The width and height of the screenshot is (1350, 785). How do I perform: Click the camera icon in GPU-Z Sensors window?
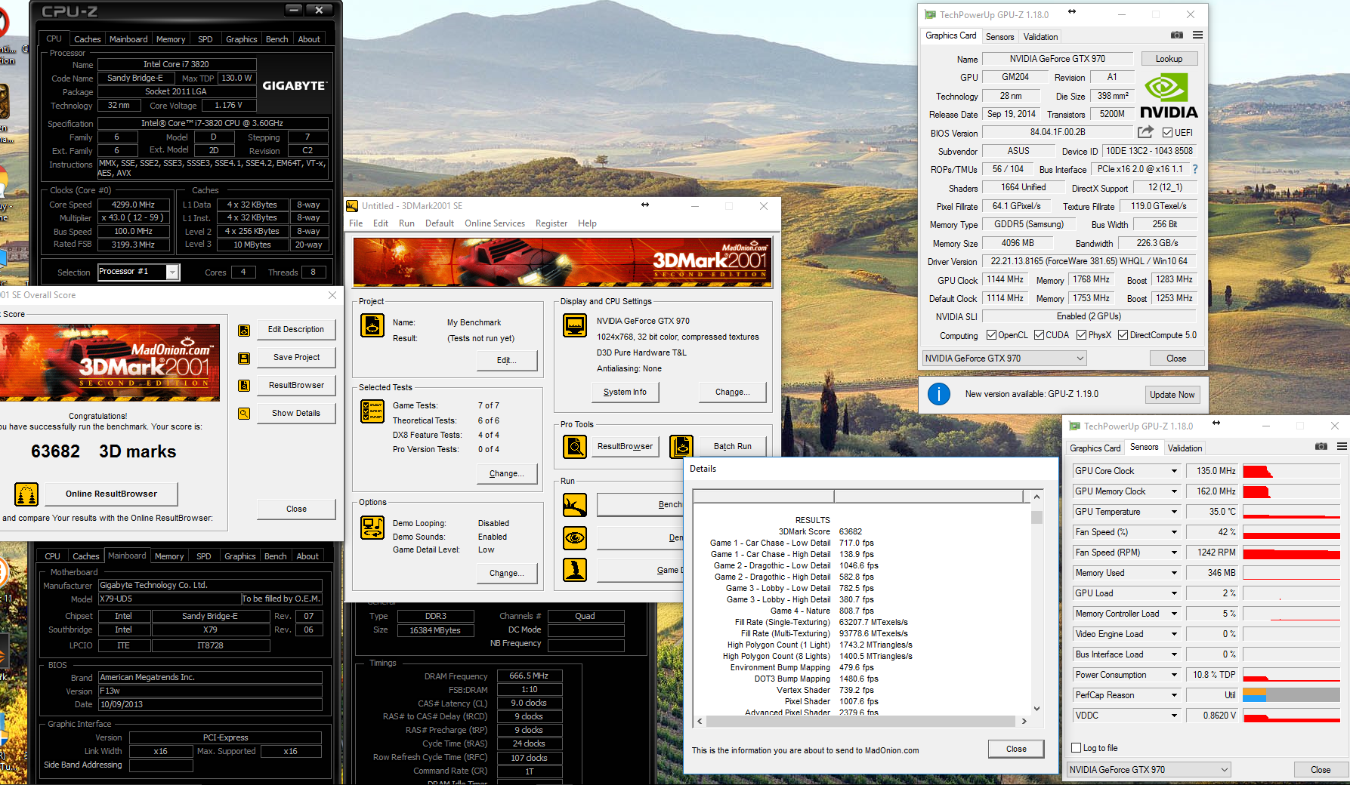point(1321,447)
